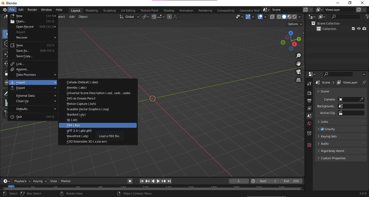Viewport: 369px width, 197px height.
Task: Jump to timeline start frame
Action: pyautogui.click(x=142, y=181)
